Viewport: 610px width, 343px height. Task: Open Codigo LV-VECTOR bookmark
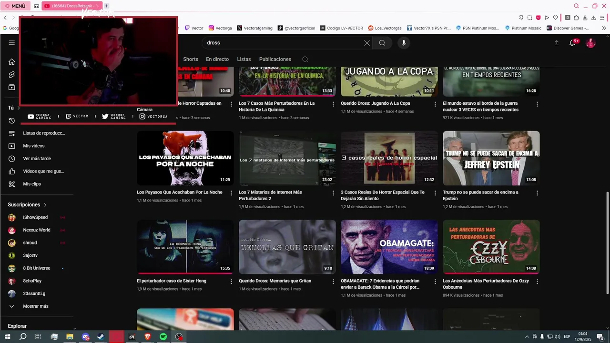pos(342,28)
